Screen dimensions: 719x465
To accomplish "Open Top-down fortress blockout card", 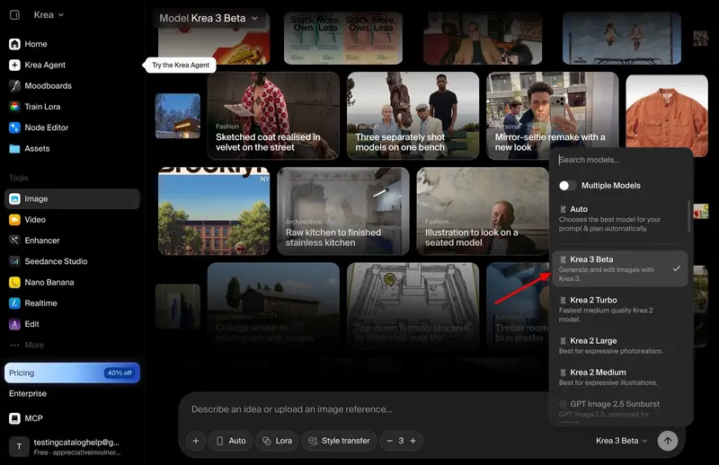I will coord(413,306).
